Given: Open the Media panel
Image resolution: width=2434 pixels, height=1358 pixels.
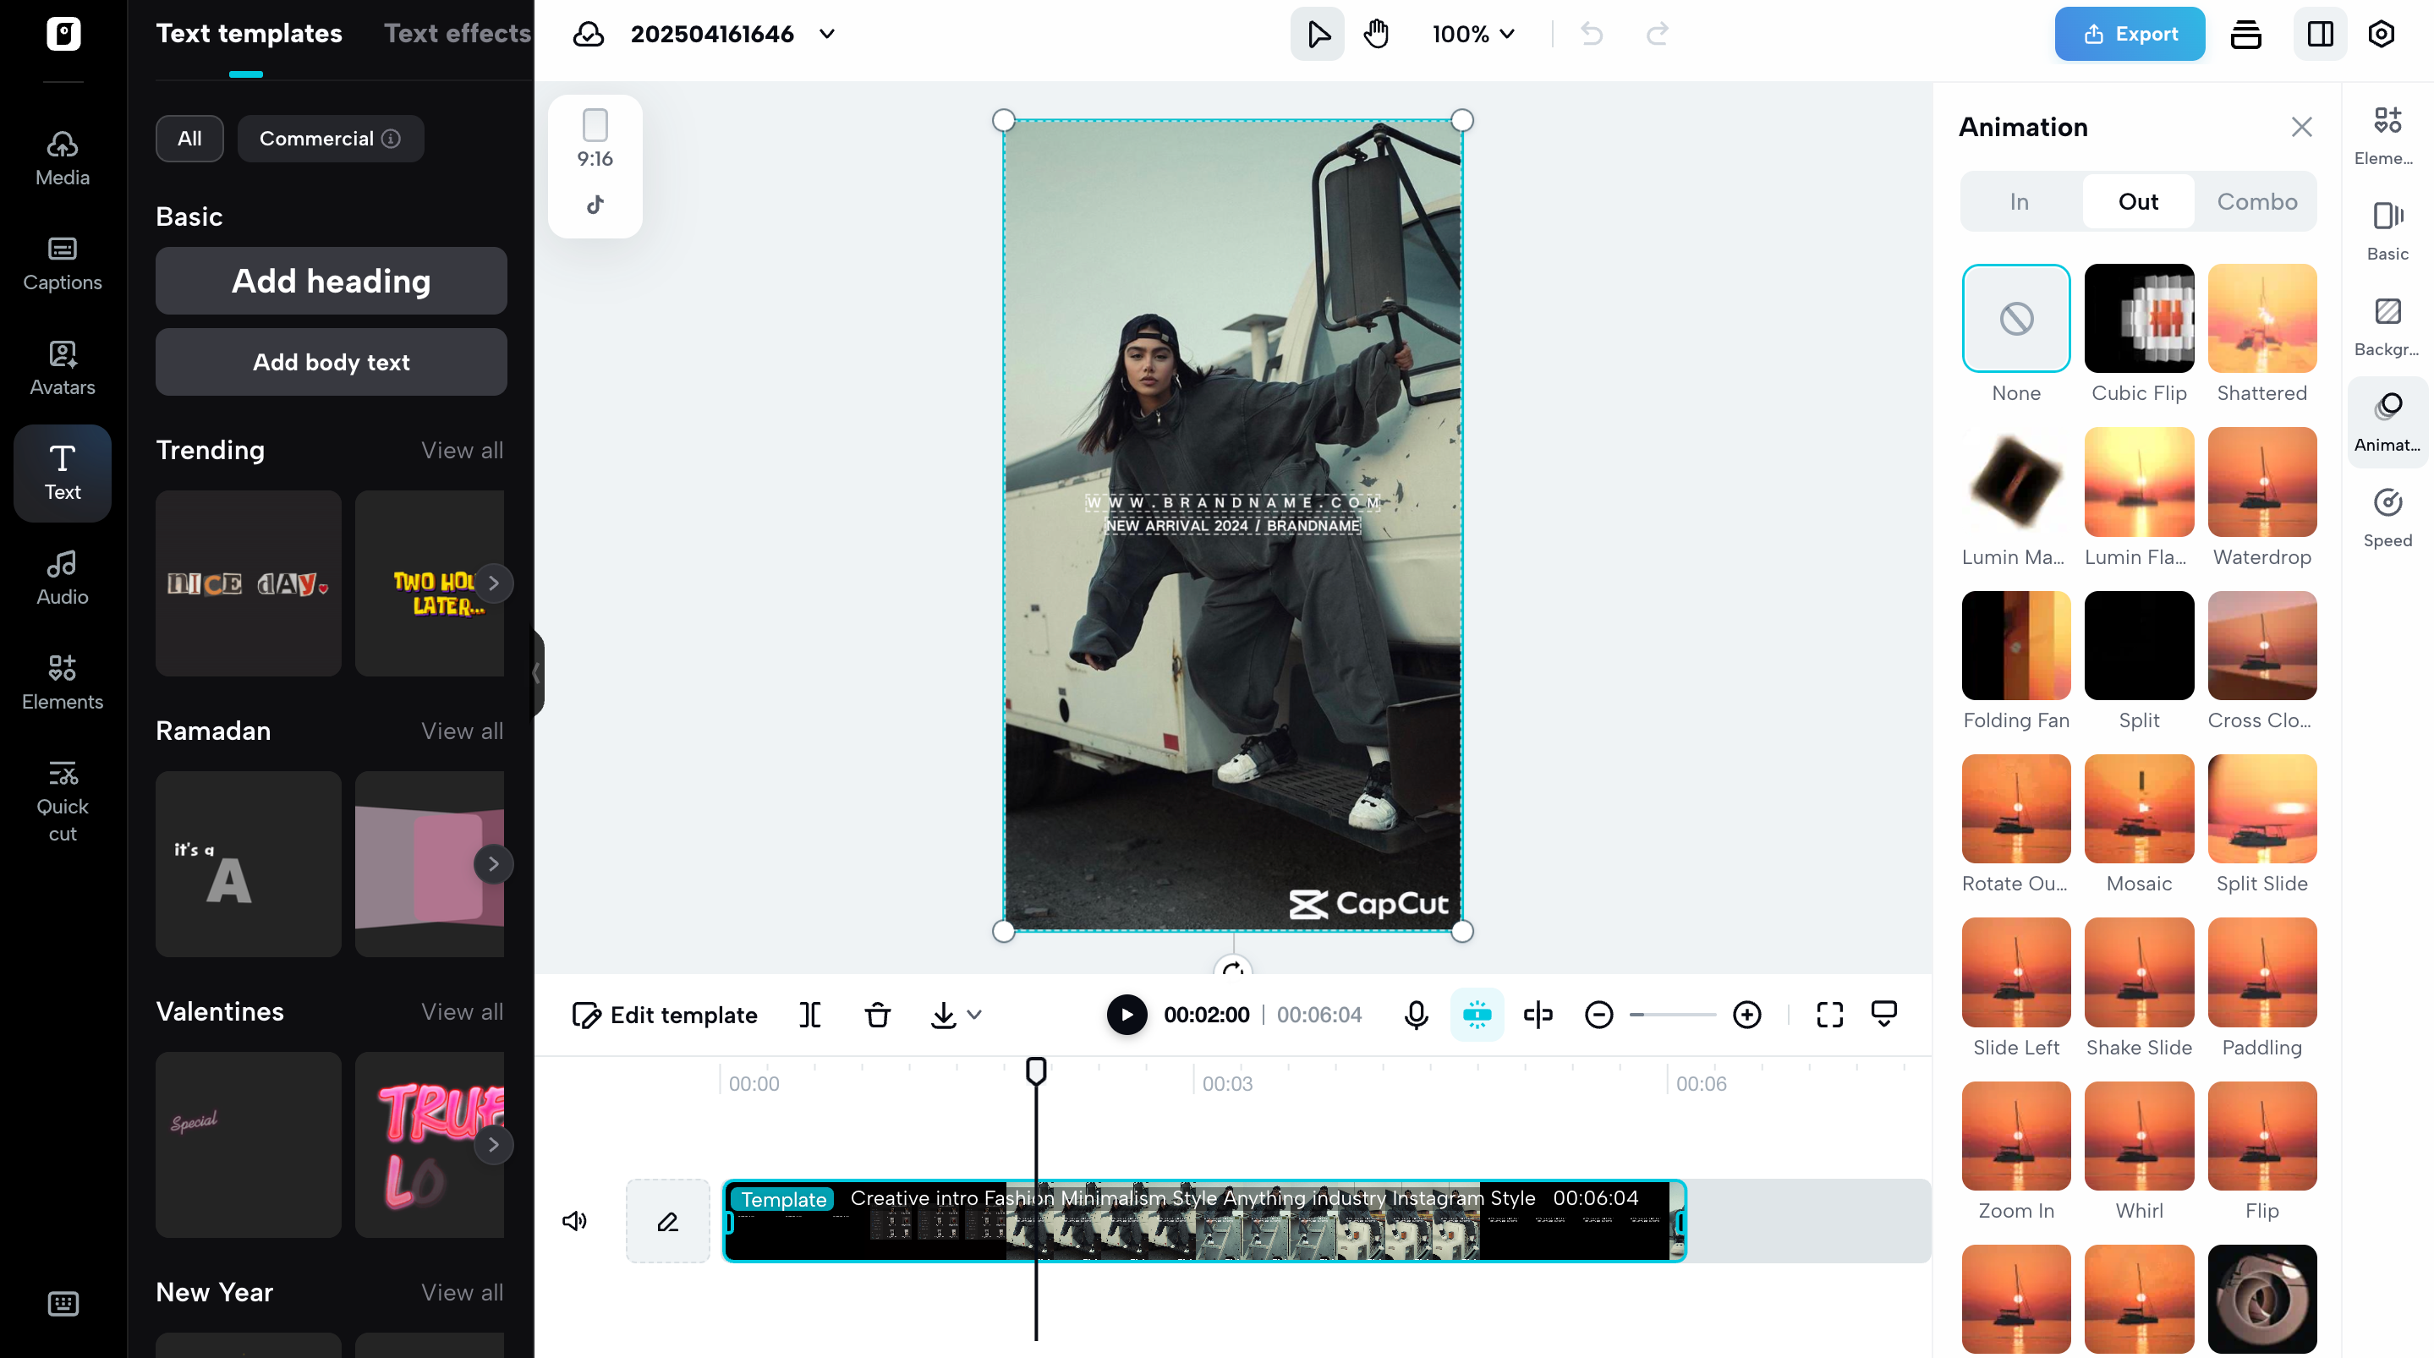Looking at the screenshot, I should pyautogui.click(x=61, y=156).
